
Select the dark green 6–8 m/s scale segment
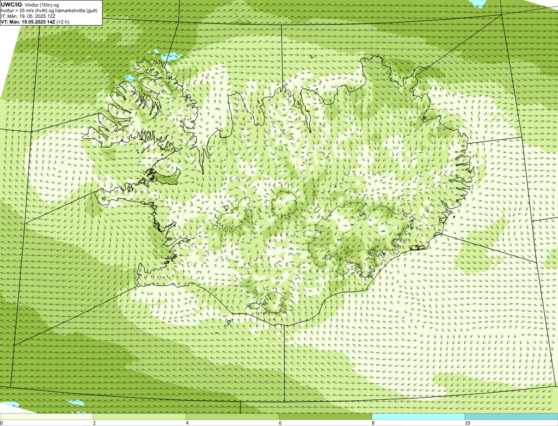pos(325,417)
